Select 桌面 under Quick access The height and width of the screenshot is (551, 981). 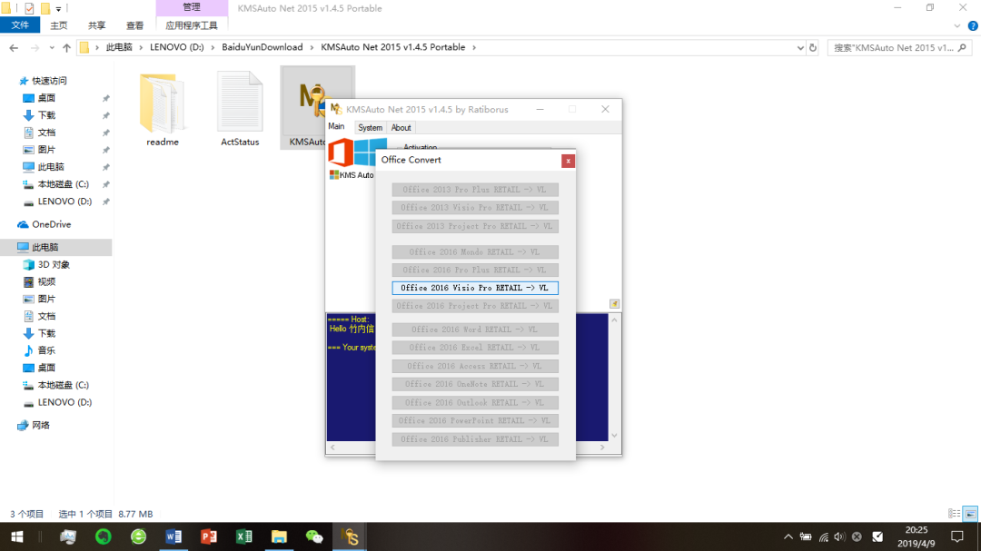click(x=47, y=98)
